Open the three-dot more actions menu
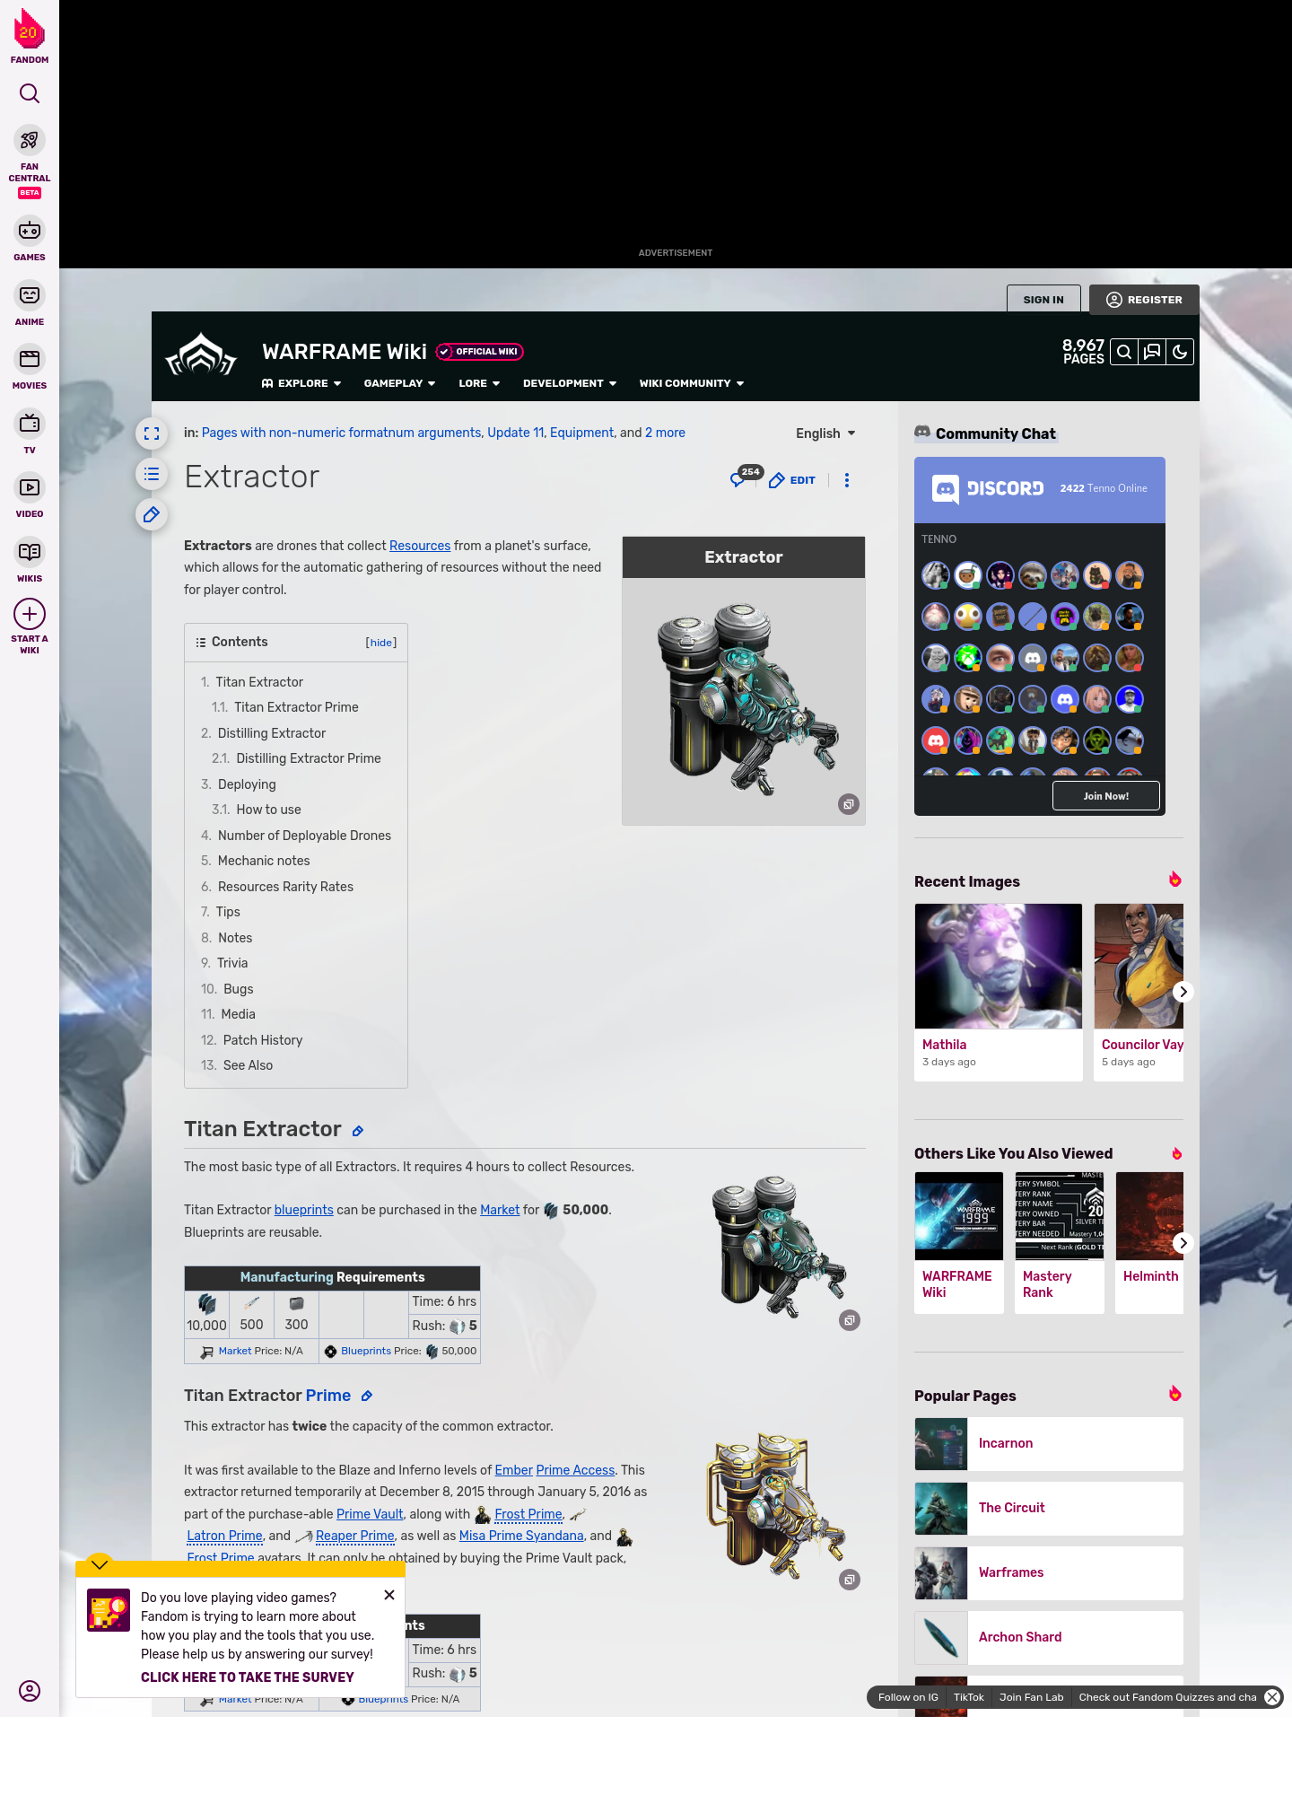The width and height of the screenshot is (1292, 1795). click(x=847, y=480)
